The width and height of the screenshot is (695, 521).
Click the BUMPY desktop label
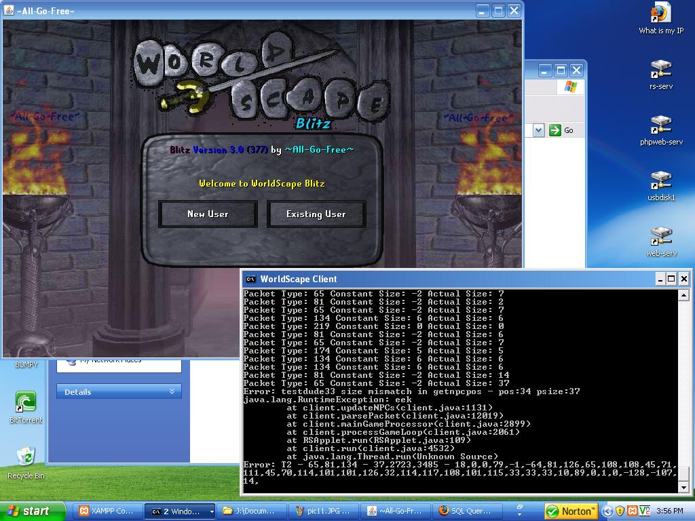[x=26, y=364]
